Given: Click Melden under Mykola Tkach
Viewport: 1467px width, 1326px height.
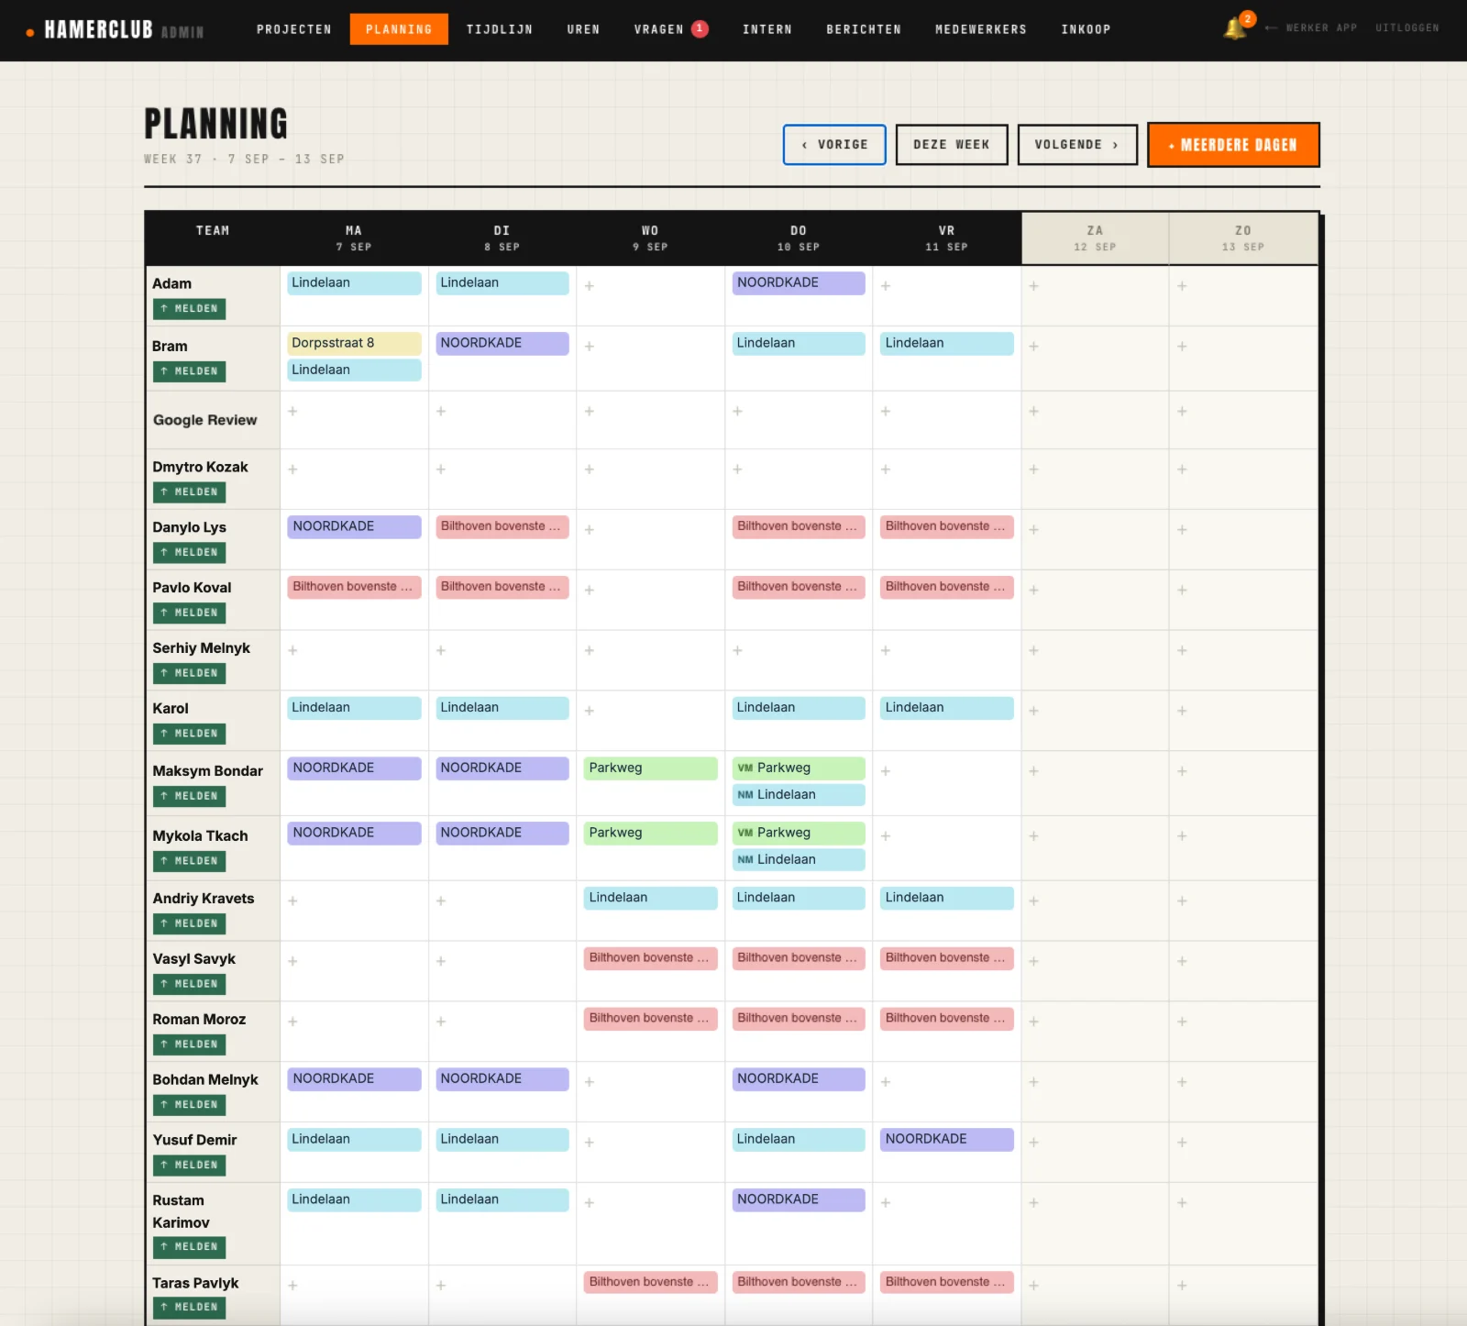Looking at the screenshot, I should tap(189, 861).
